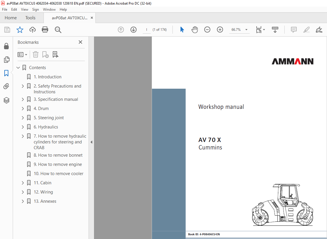Viewport: 327px width, 239px height.
Task: Switch to the Tools tab
Action: [x=31, y=18]
